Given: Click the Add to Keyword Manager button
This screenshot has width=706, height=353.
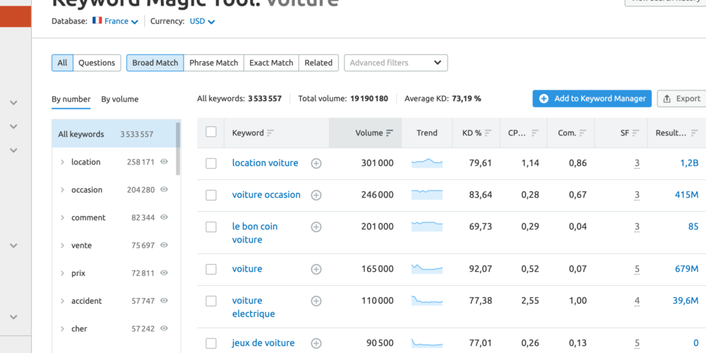Looking at the screenshot, I should tap(592, 99).
